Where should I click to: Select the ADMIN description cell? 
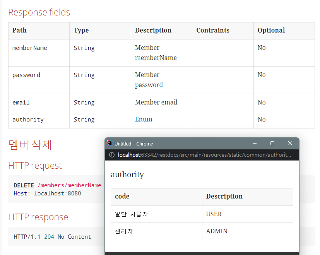point(217,231)
